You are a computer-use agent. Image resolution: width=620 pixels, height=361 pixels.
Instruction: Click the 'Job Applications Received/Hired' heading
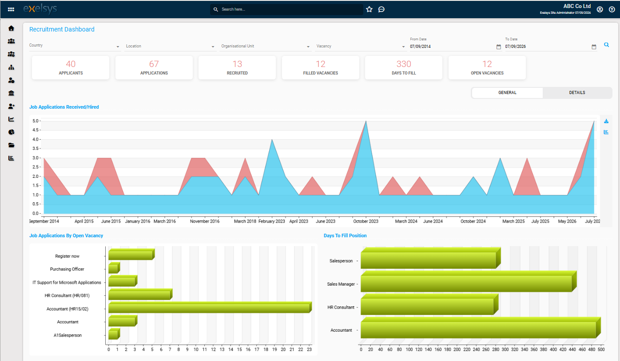(x=64, y=107)
